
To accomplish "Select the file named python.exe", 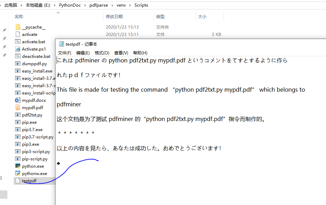I will coord(33,166).
